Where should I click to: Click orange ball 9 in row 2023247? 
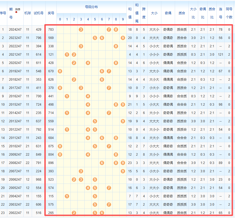click(x=123, y=38)
